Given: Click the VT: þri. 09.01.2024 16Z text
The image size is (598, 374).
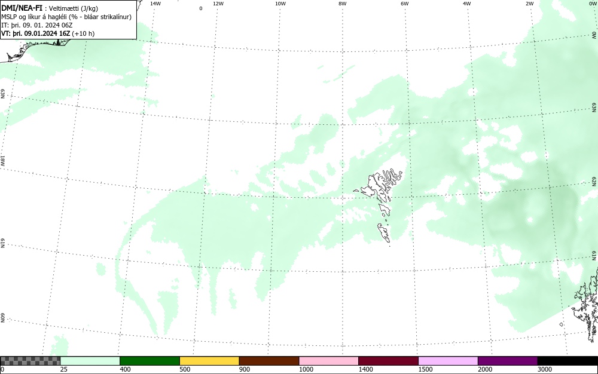Looking at the screenshot, I should tap(36, 33).
